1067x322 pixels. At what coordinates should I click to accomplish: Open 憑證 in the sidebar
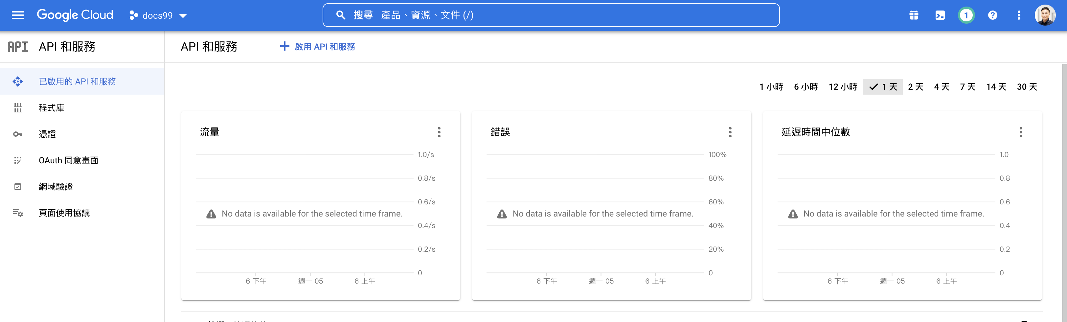47,134
